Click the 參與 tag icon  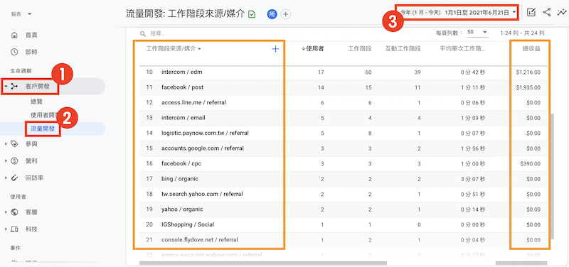coord(14,144)
